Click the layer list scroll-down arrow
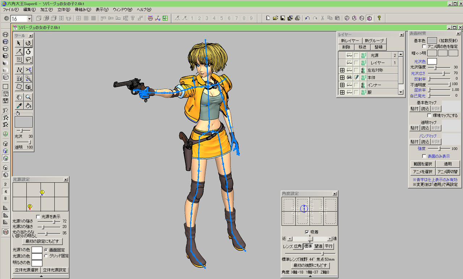This screenshot has height=279, width=463. [x=400, y=92]
